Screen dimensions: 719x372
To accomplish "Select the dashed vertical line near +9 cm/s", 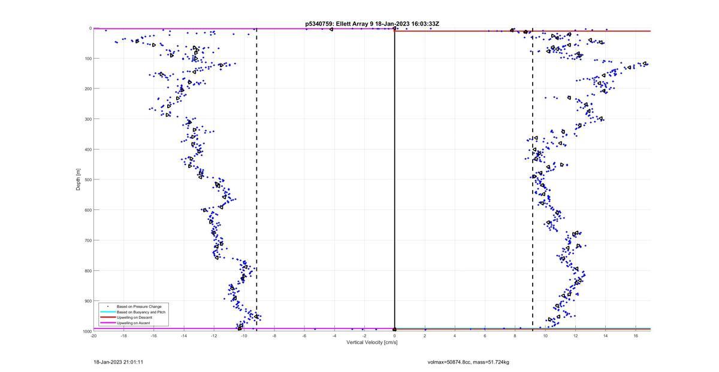I will pyautogui.click(x=533, y=179).
